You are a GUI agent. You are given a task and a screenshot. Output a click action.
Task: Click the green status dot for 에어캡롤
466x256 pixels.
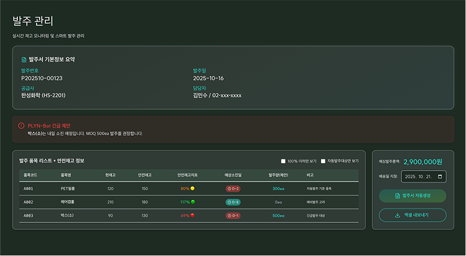coord(193,202)
